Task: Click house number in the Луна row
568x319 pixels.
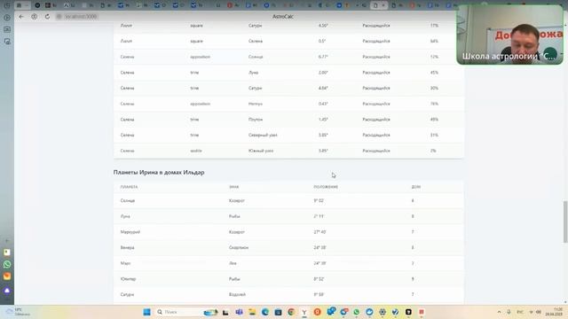Action: tap(413, 216)
